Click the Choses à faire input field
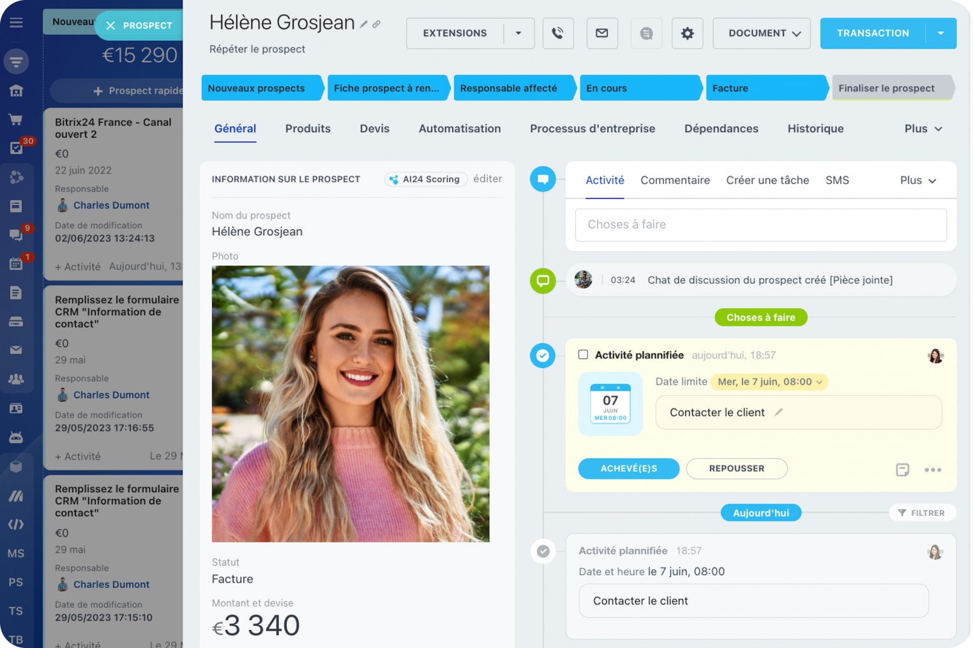 coord(760,225)
